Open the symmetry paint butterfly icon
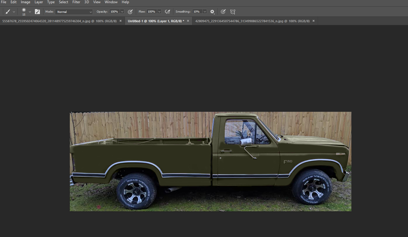The height and width of the screenshot is (237, 408). 233,12
